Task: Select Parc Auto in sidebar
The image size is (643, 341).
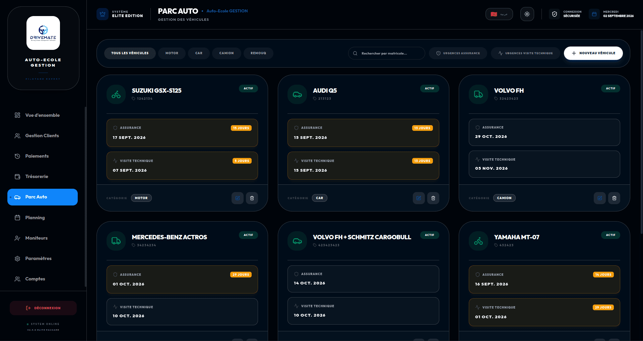Action: tap(43, 197)
